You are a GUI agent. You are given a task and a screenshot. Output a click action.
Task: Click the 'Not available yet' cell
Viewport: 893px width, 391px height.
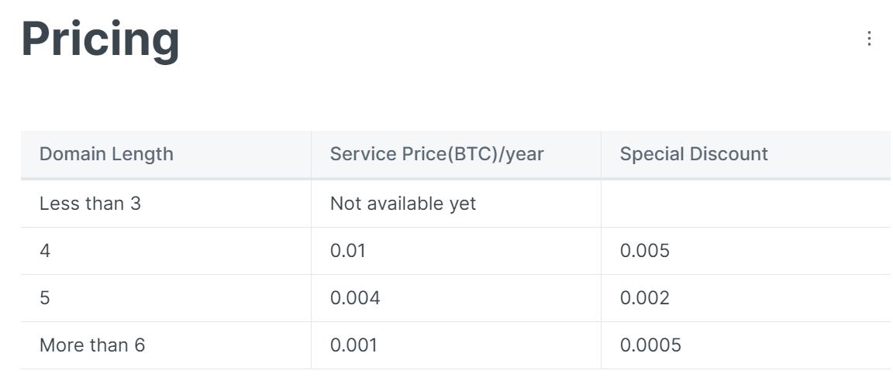(x=403, y=204)
